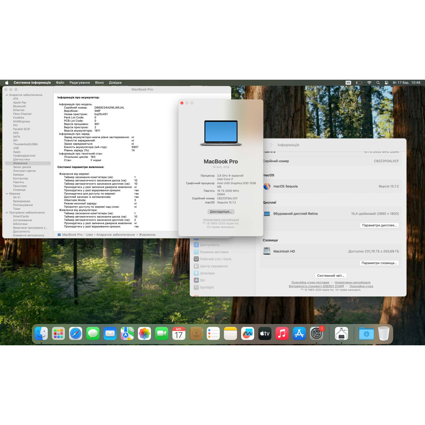Open the Довідка menu

(x=115, y=83)
